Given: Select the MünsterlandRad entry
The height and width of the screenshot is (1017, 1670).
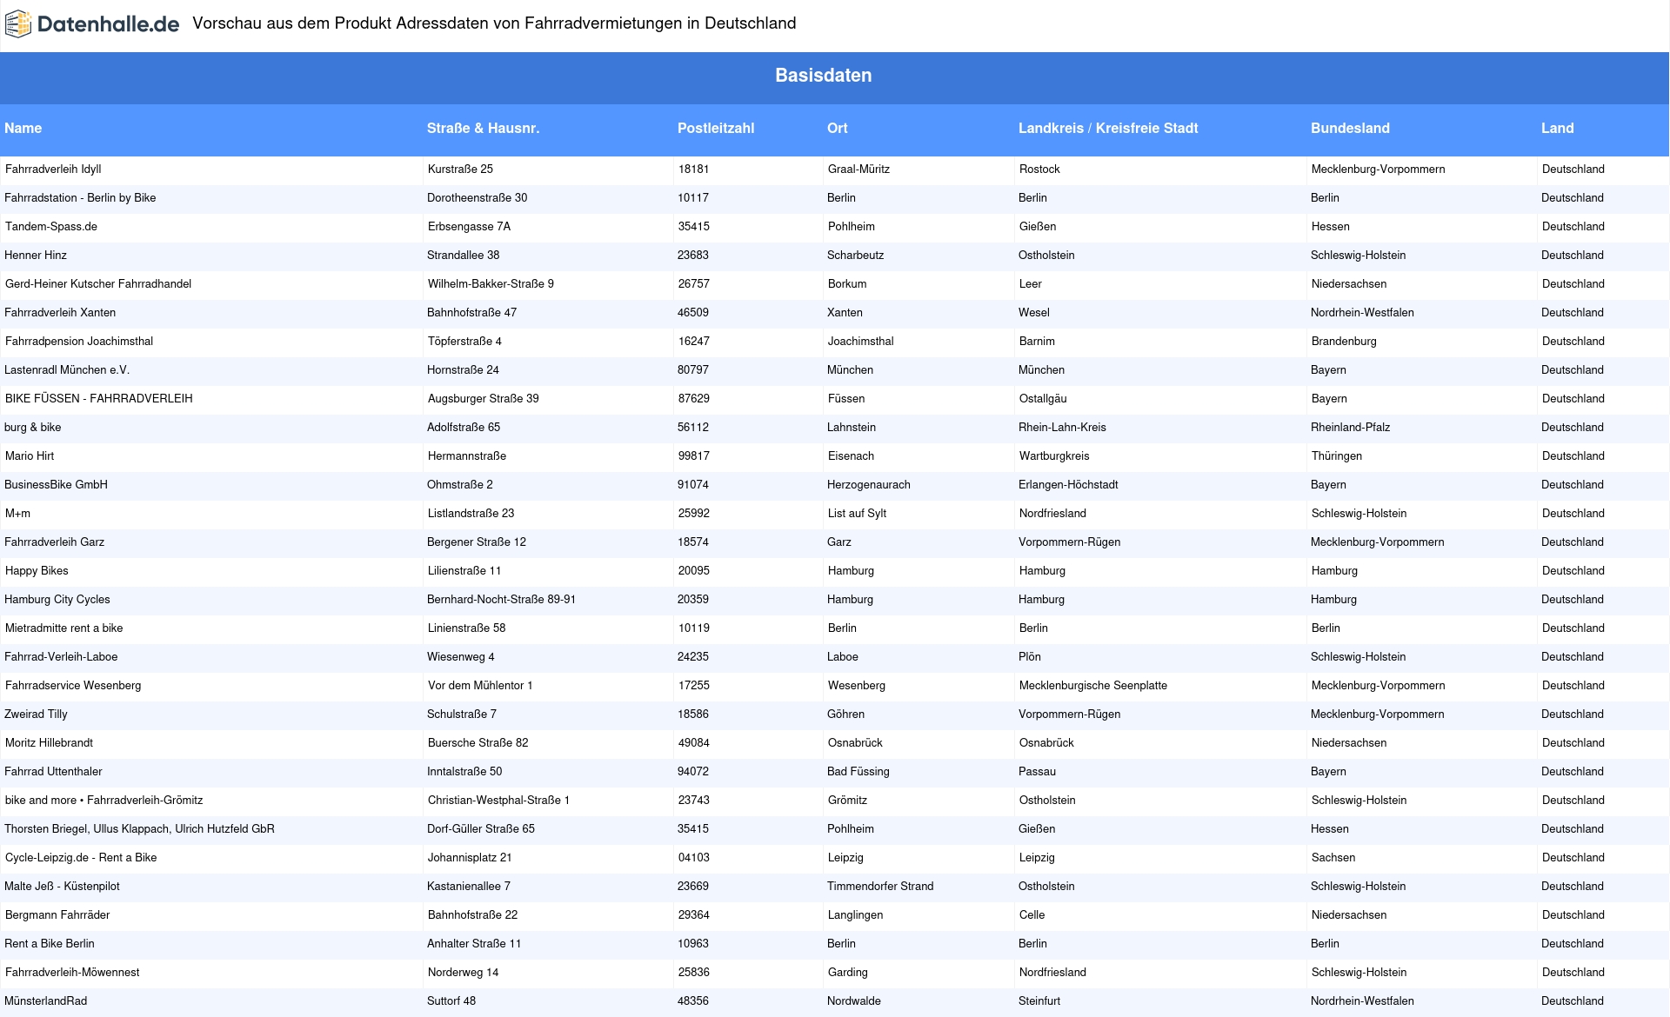Looking at the screenshot, I should point(45,1001).
